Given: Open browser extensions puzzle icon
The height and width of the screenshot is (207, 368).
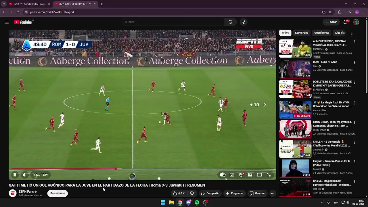Looking at the screenshot, I should (x=340, y=12).
